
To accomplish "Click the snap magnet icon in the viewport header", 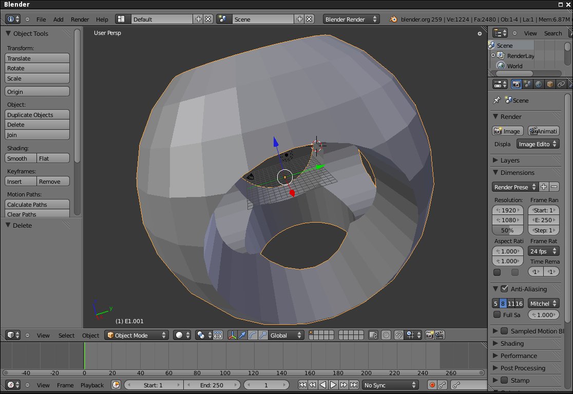I will [398, 335].
